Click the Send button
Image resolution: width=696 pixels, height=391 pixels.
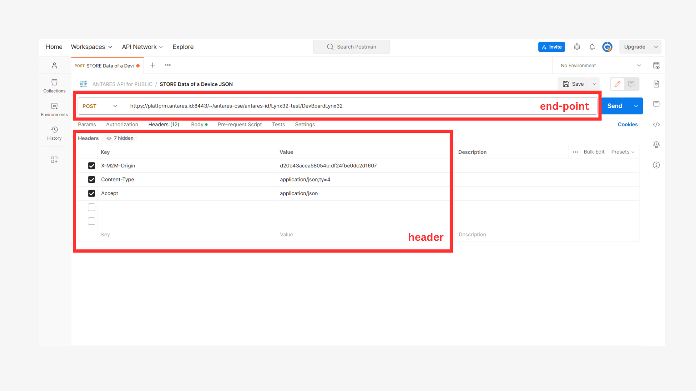point(615,106)
